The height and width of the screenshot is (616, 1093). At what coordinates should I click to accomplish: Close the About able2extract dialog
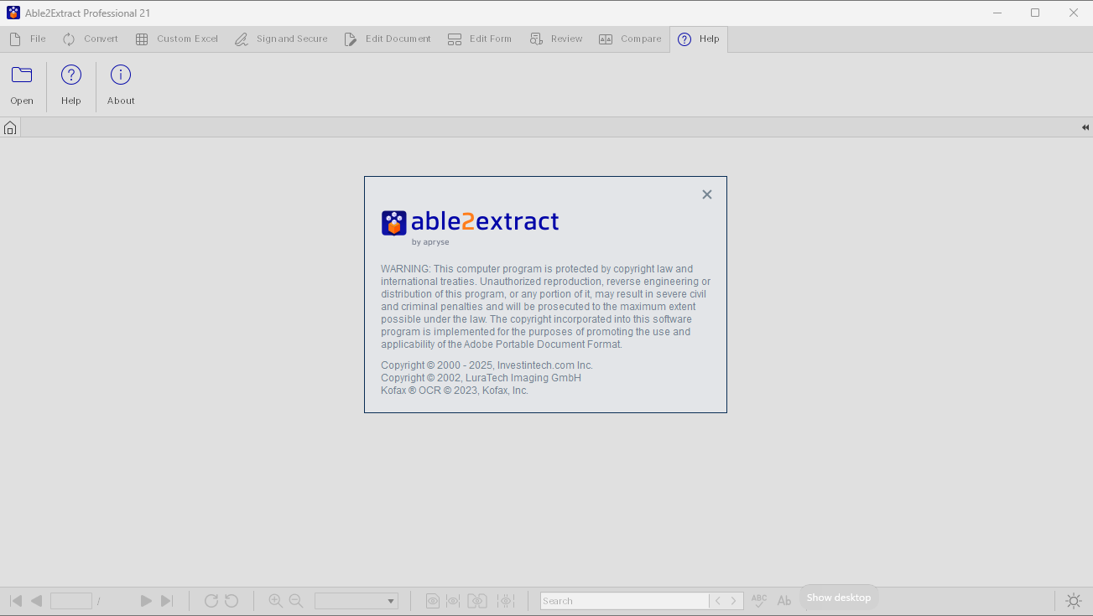(x=706, y=194)
